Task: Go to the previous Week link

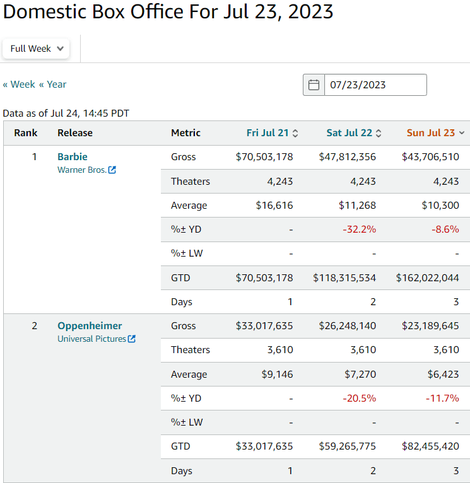Action: click(19, 84)
